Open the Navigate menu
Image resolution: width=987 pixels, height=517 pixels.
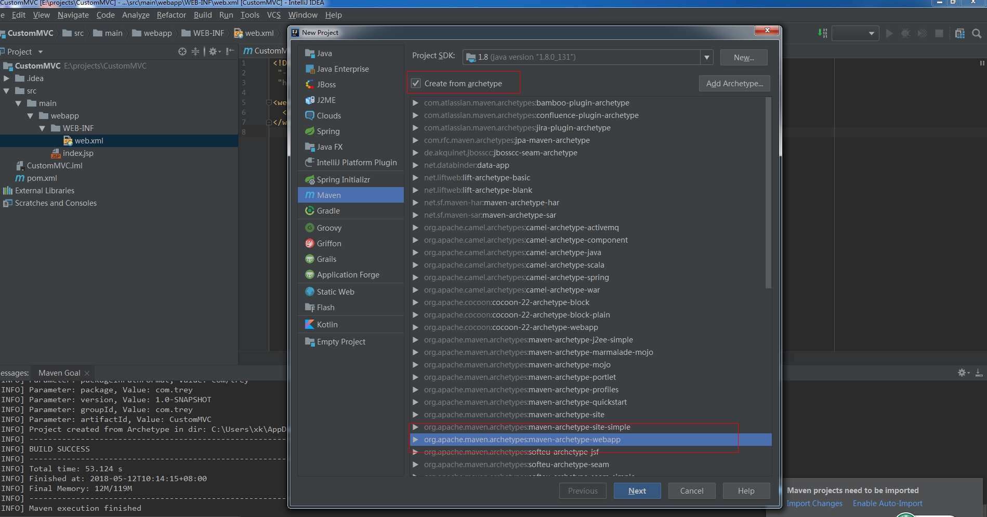73,15
